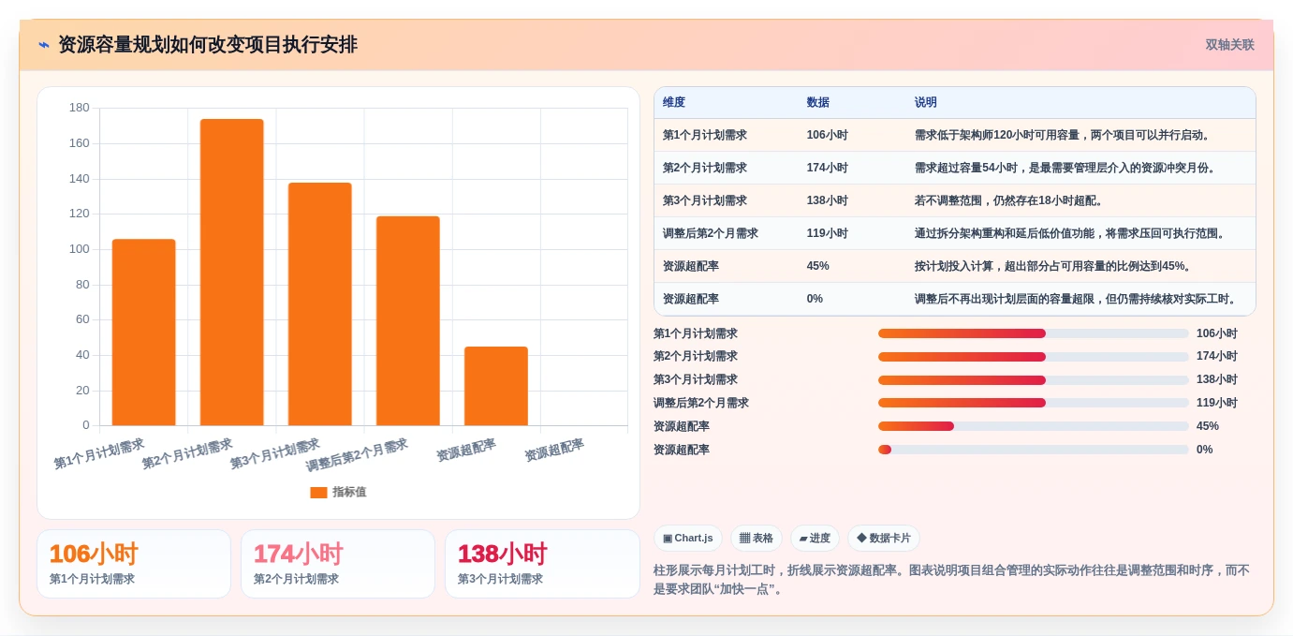The height and width of the screenshot is (636, 1293).
Task: Click explanation starting 通过拆分架构重构
Action: click(x=1073, y=233)
